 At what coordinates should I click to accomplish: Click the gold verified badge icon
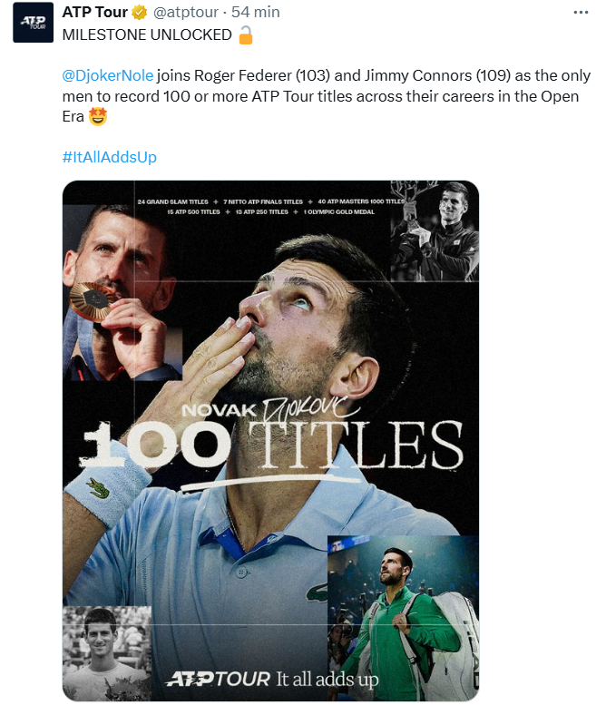pos(140,13)
